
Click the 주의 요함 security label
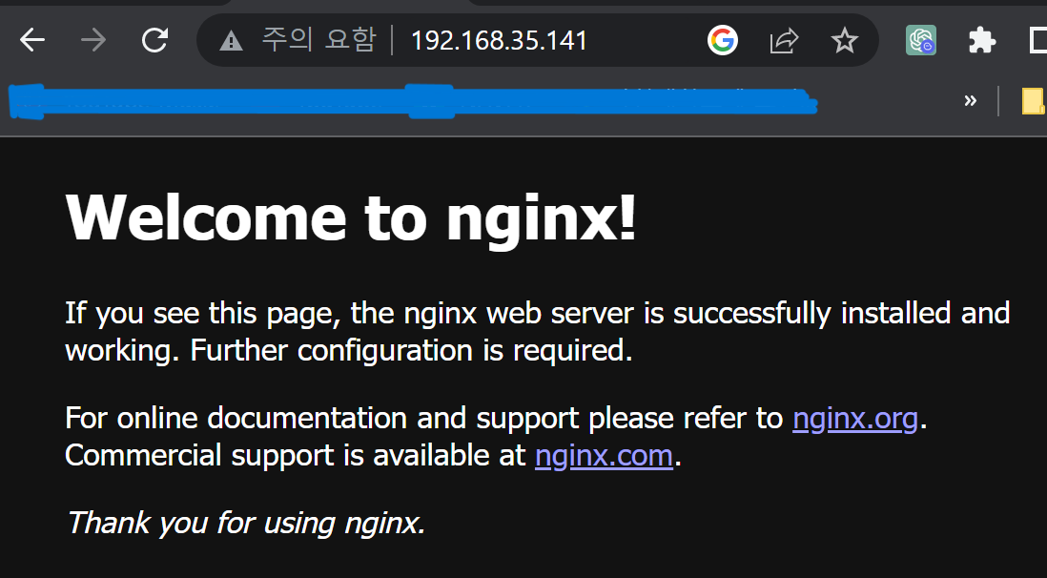pos(318,40)
